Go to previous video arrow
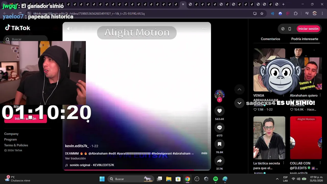Viewport: 327px width, 184px height. [239, 89]
